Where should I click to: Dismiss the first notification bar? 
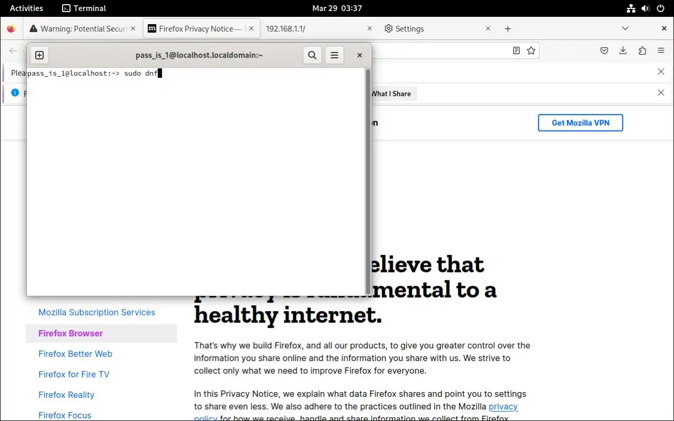pos(661,72)
